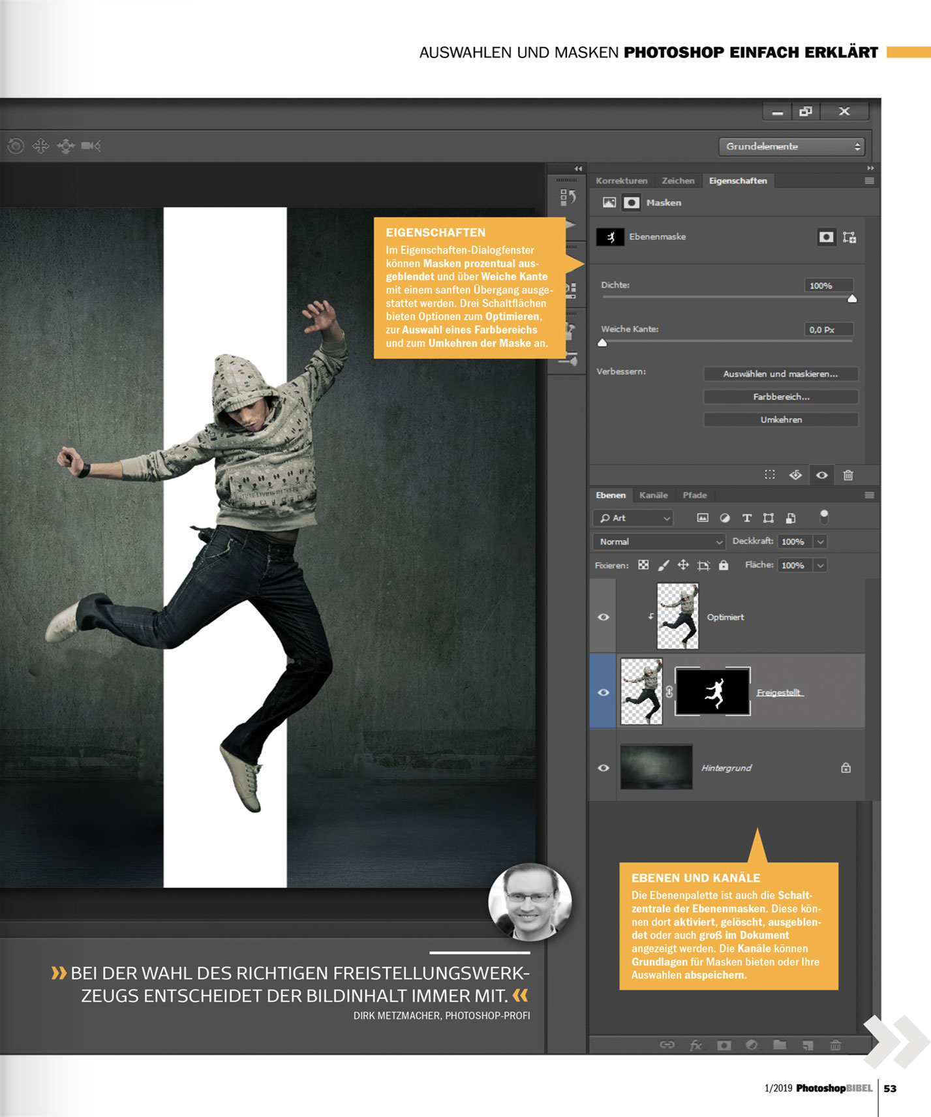The width and height of the screenshot is (931, 1117).
Task: Switch to the Kanäle tab
Action: pos(654,495)
